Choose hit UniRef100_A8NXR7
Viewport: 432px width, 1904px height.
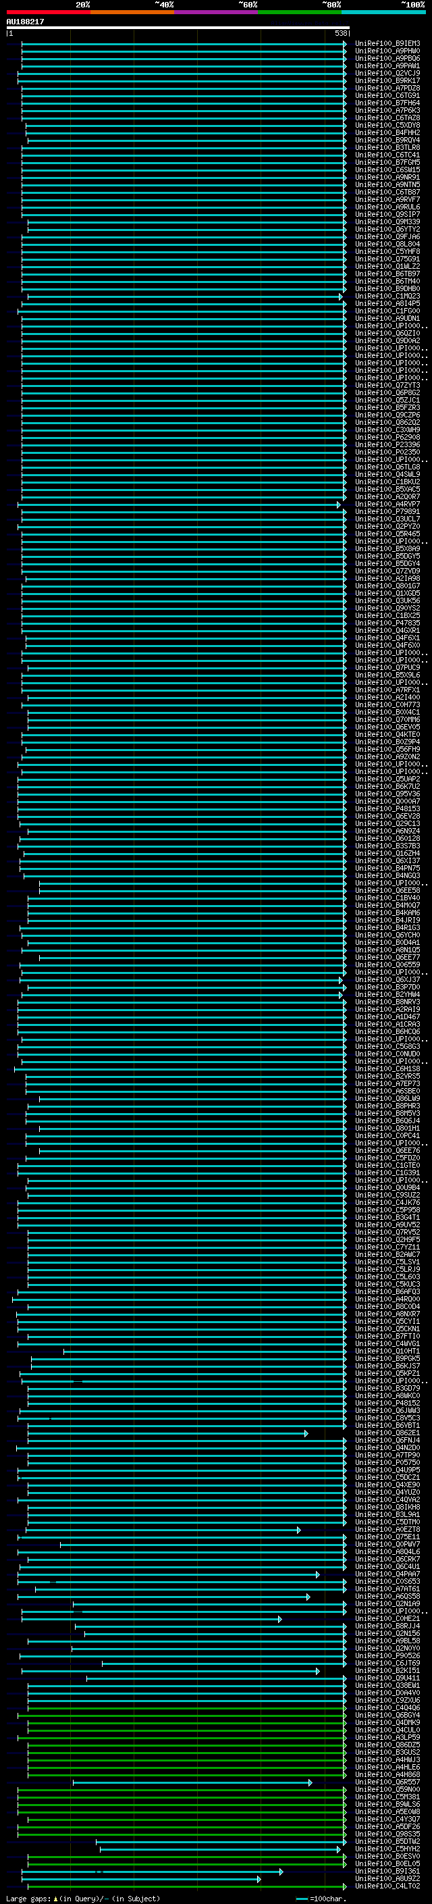[387, 1314]
